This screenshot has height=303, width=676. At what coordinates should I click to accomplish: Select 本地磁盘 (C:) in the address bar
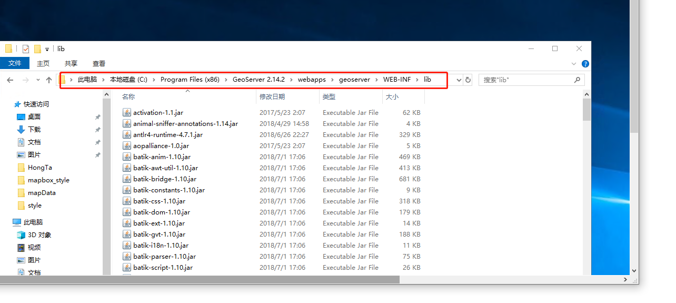pyautogui.click(x=128, y=80)
